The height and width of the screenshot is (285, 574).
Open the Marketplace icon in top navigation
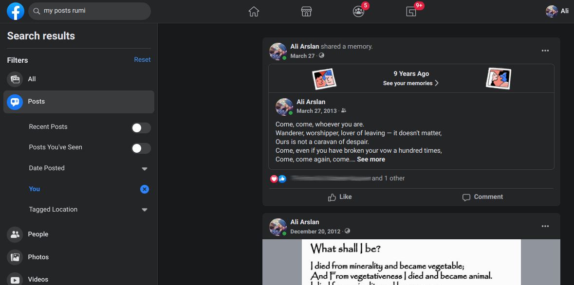(306, 11)
